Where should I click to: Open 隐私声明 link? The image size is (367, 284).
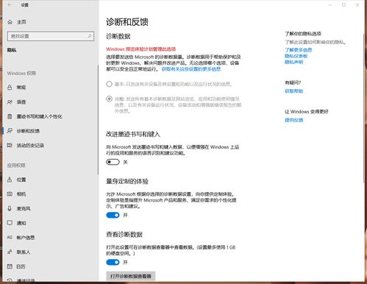tap(294, 63)
